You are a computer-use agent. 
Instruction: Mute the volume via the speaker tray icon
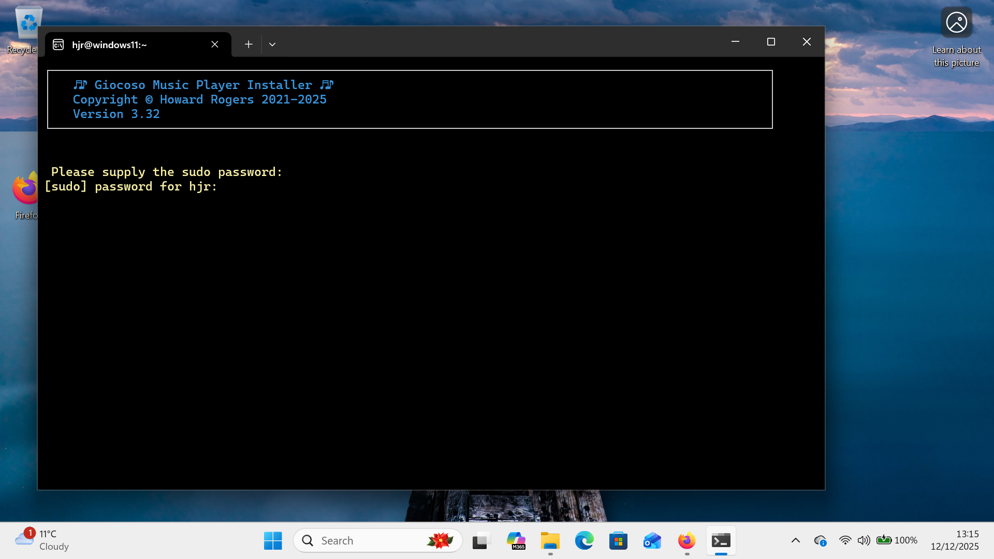[864, 540]
